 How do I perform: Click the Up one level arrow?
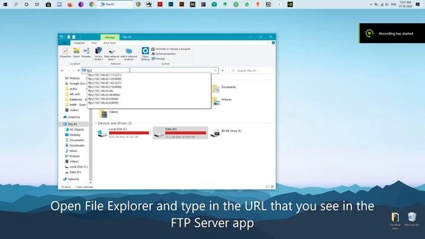pyautogui.click(x=78, y=71)
